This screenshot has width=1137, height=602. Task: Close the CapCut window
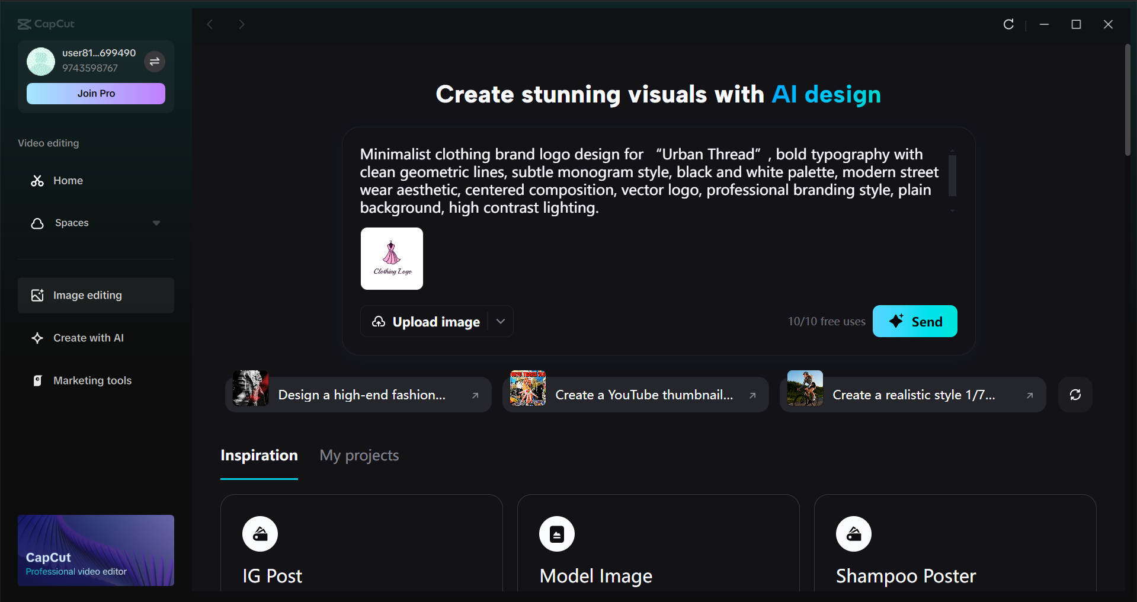coord(1108,24)
